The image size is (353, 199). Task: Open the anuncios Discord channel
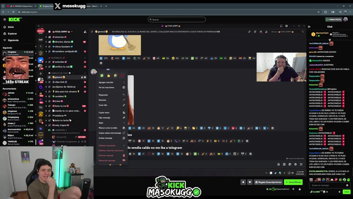click(67, 37)
